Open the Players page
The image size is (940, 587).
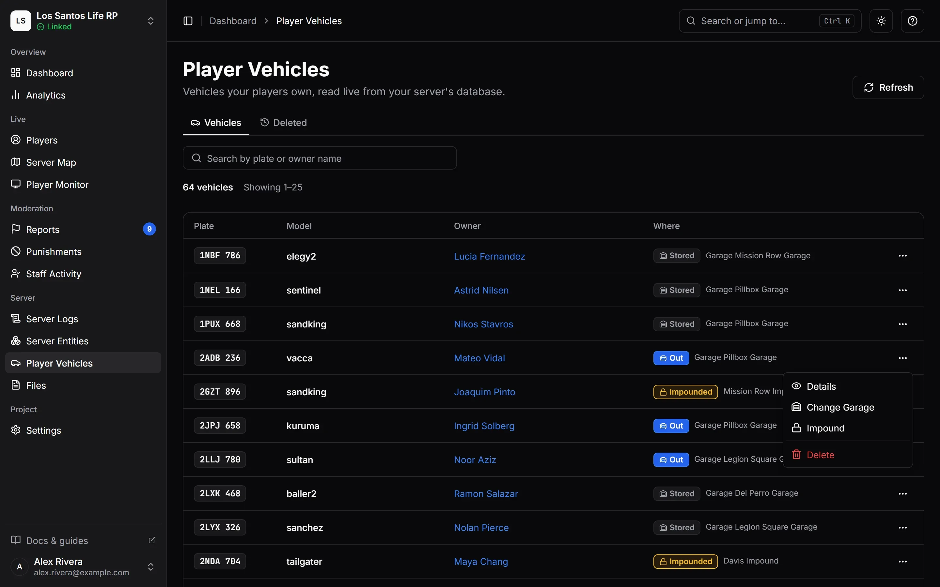coord(83,140)
